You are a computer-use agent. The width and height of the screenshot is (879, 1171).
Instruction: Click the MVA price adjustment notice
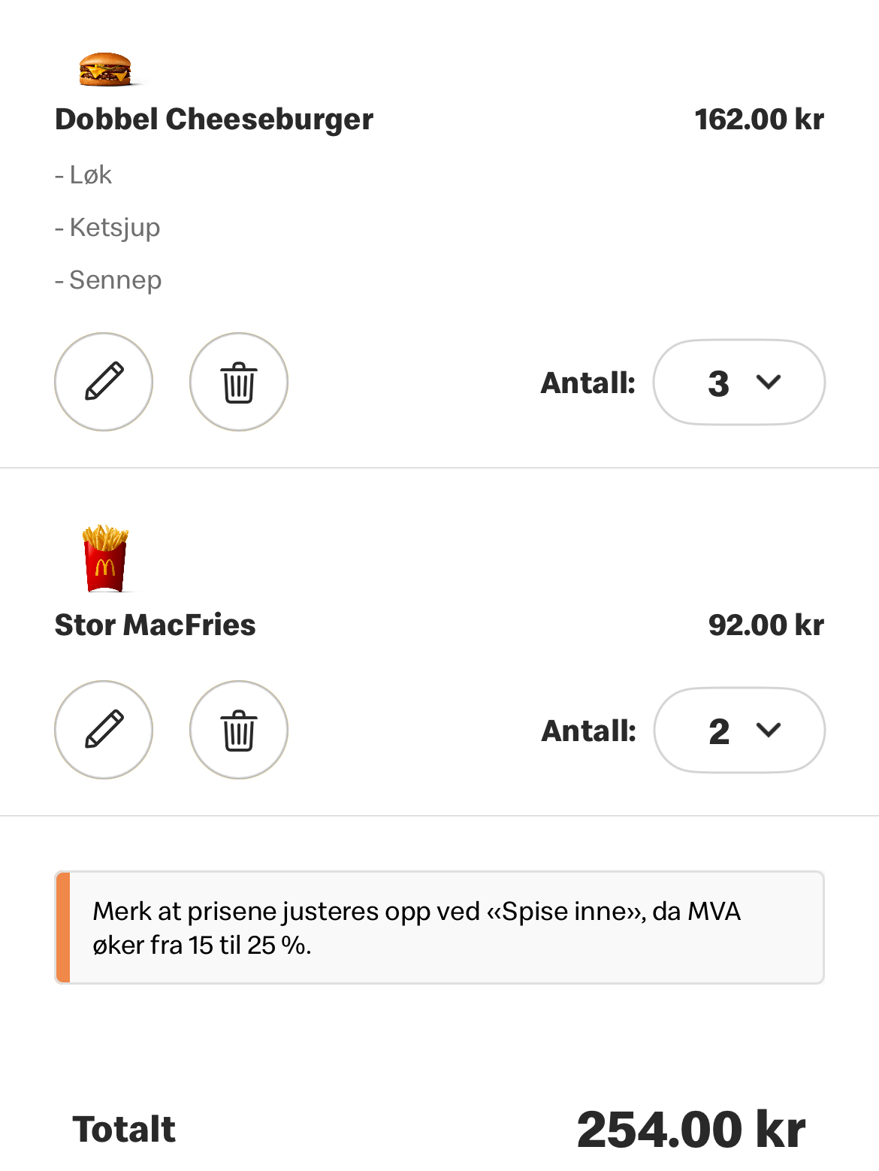coord(439,927)
